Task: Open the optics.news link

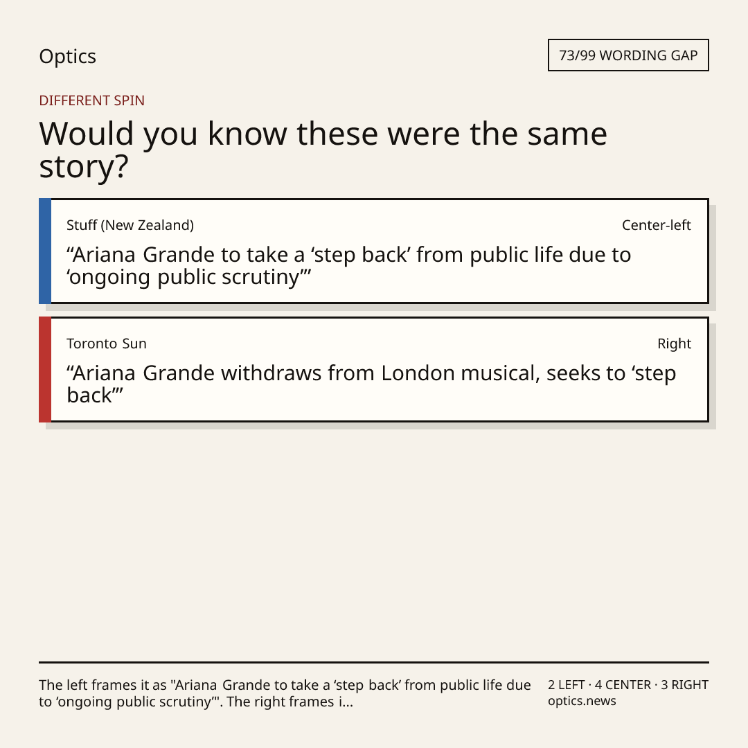Action: pos(582,701)
